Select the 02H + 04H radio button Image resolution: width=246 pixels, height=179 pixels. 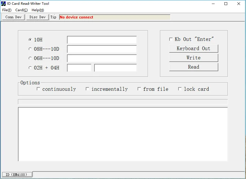point(30,68)
